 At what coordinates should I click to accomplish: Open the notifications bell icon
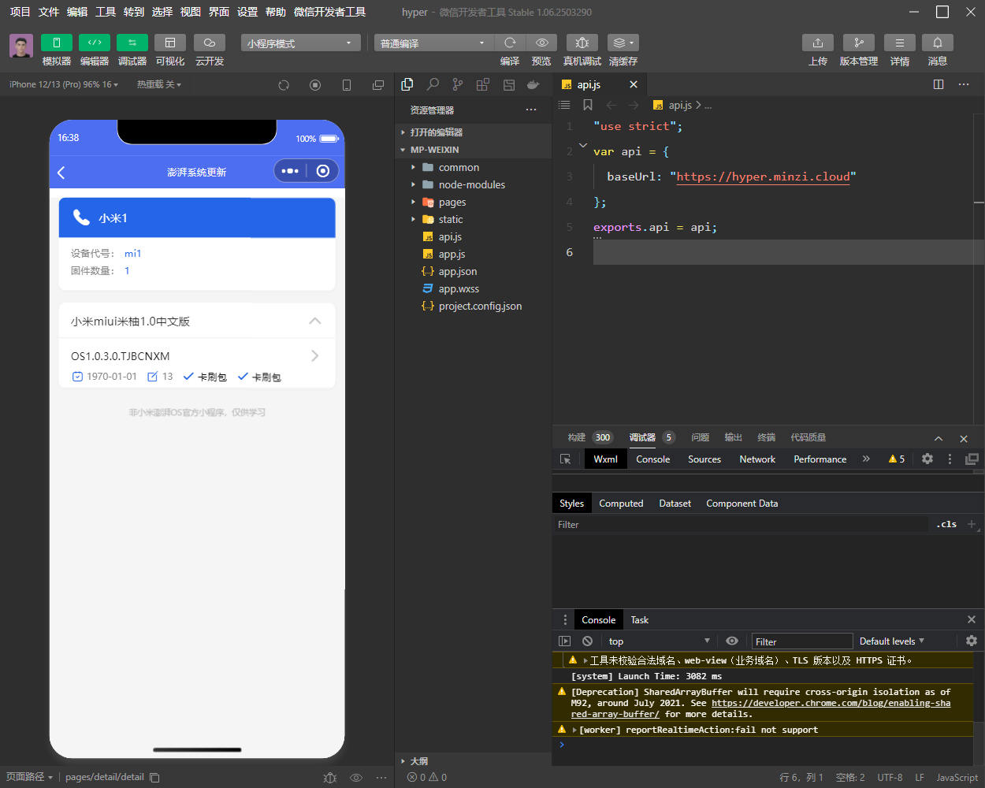938,43
